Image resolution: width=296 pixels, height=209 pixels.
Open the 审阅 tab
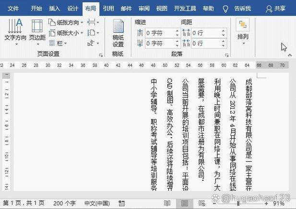tap(144, 9)
